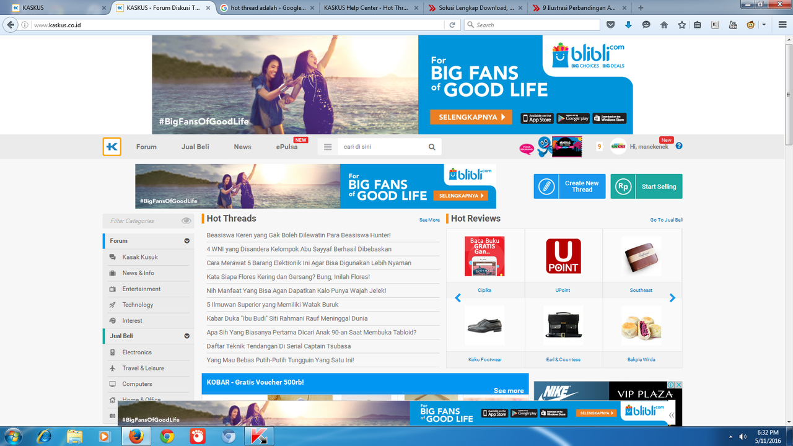Image resolution: width=793 pixels, height=446 pixels.
Task: Open the Bakpia Wirda product thumbnail
Action: [x=641, y=326]
